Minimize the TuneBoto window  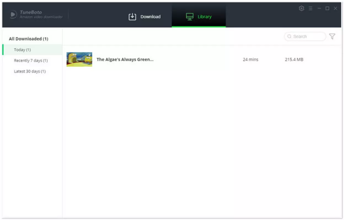click(x=319, y=9)
